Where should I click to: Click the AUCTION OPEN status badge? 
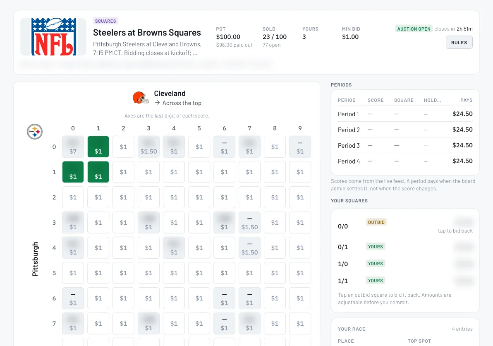coord(414,29)
